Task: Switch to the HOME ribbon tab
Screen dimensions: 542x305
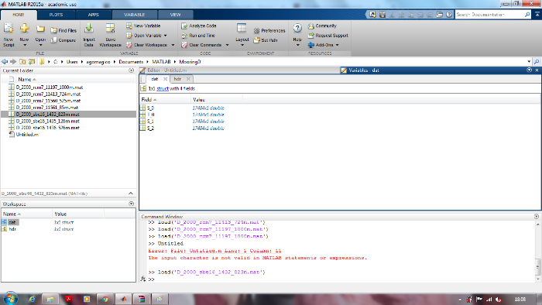Action: pos(19,15)
